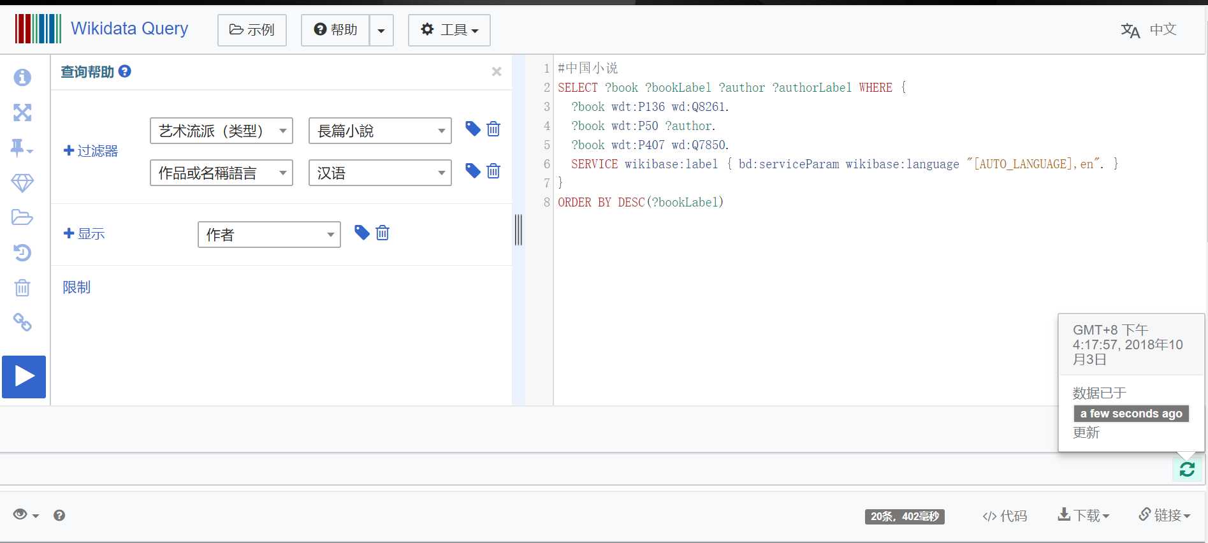Click the 查询帮助 help question icon
Viewport: 1208px width, 543px height.
(125, 71)
